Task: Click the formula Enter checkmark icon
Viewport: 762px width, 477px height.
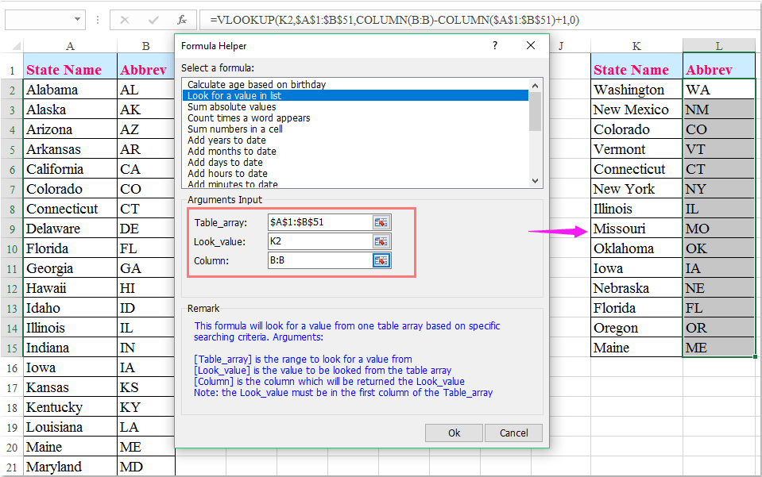Action: pyautogui.click(x=152, y=19)
